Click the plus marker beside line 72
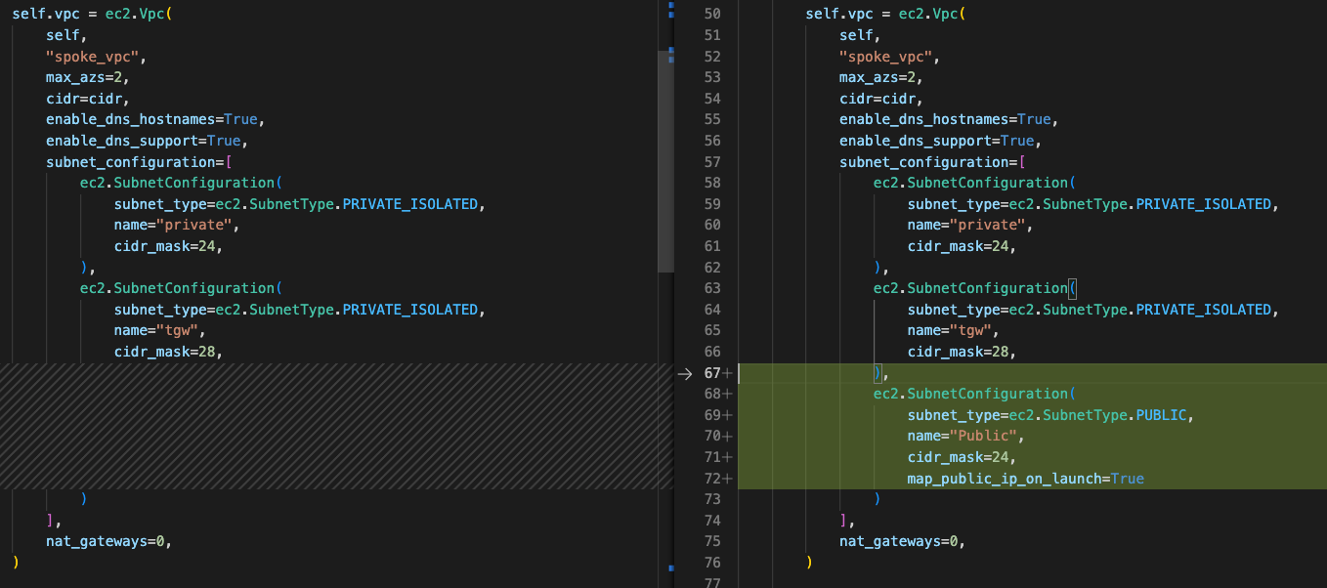Screen dimensions: 1327x588 (x=727, y=479)
